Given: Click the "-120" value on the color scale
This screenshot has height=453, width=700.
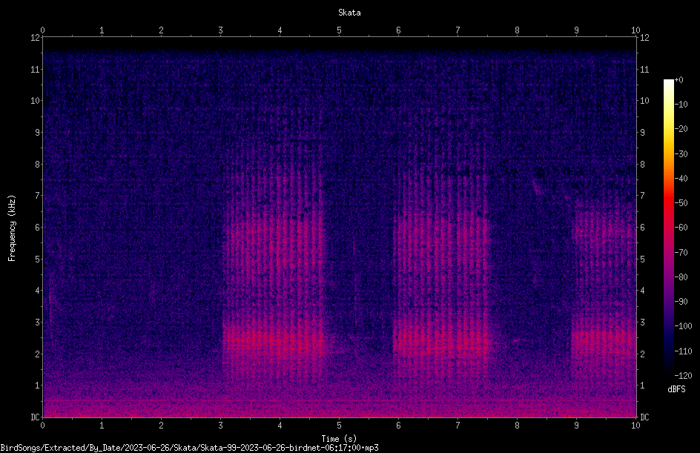Looking at the screenshot, I should 683,376.
